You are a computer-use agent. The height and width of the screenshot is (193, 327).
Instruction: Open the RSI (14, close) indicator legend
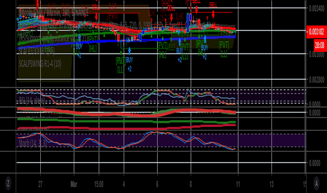coord(32,101)
